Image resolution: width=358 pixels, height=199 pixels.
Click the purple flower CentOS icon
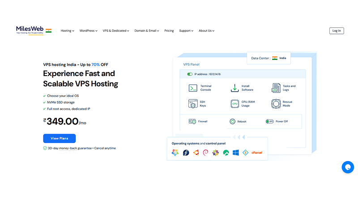click(216, 152)
